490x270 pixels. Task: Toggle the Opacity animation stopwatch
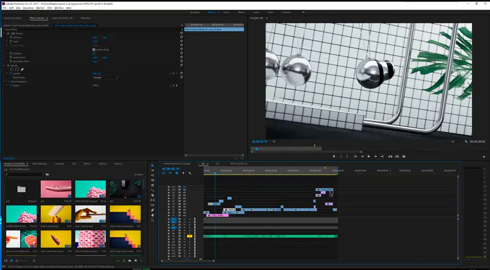click(x=10, y=73)
